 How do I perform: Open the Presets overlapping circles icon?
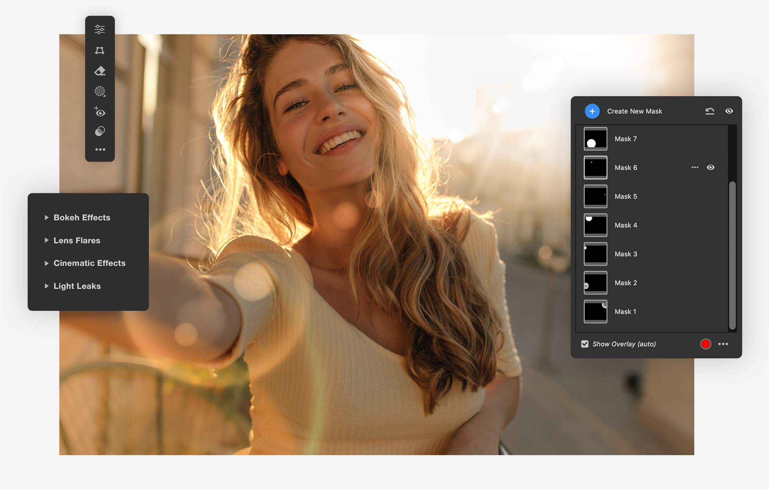(x=100, y=131)
